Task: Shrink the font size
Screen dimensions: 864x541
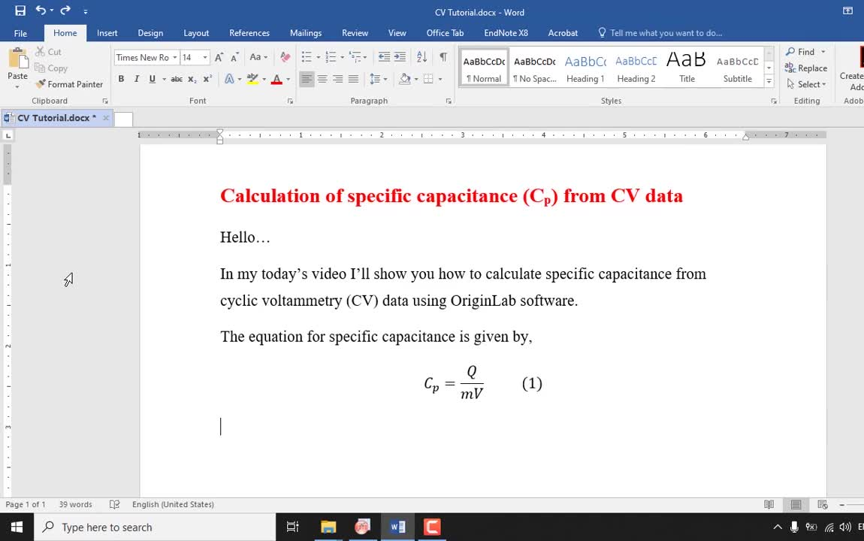Action: (234, 57)
